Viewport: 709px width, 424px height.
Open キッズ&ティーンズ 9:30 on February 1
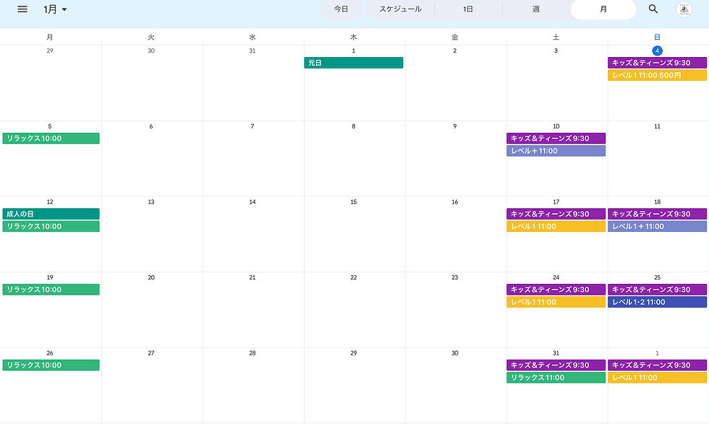(x=657, y=365)
